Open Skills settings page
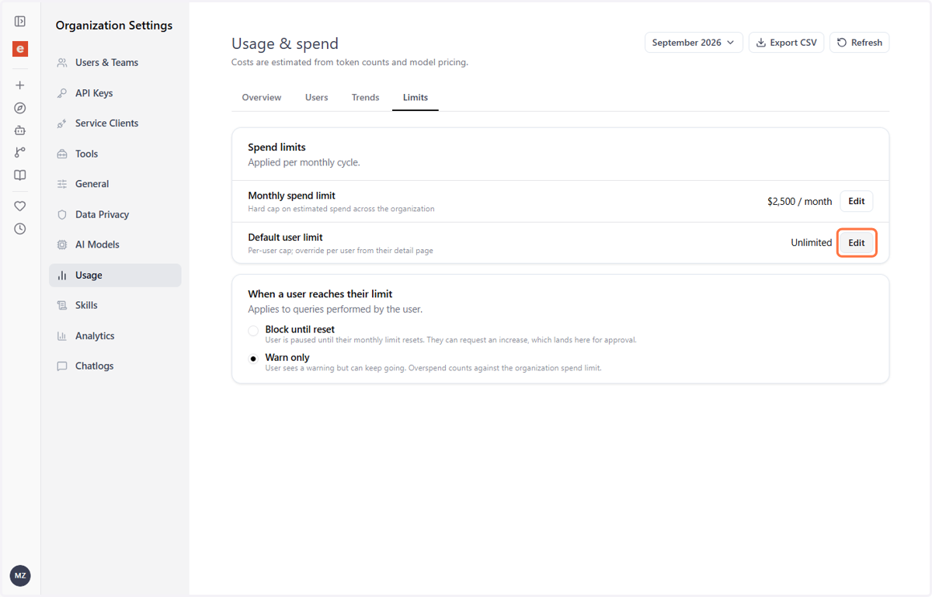 [x=115, y=306]
